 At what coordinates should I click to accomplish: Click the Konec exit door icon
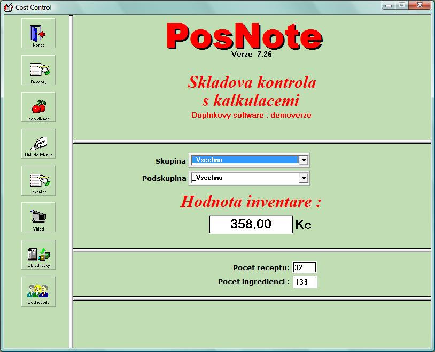(x=38, y=33)
